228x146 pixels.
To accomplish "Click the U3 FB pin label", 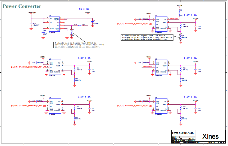I will coord(58,26).
